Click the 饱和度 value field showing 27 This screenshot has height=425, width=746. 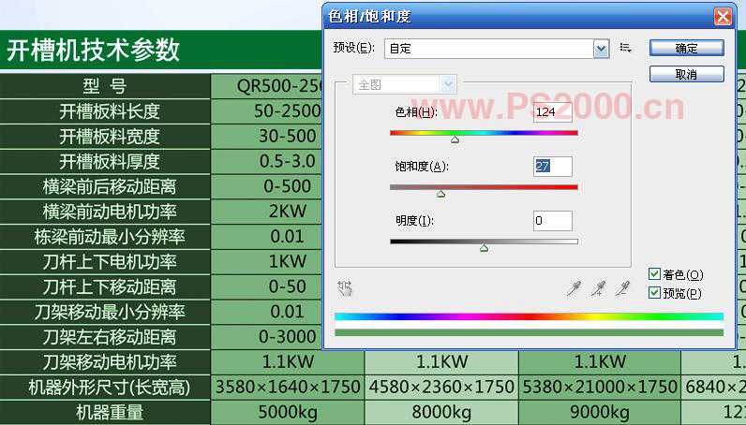pos(552,167)
